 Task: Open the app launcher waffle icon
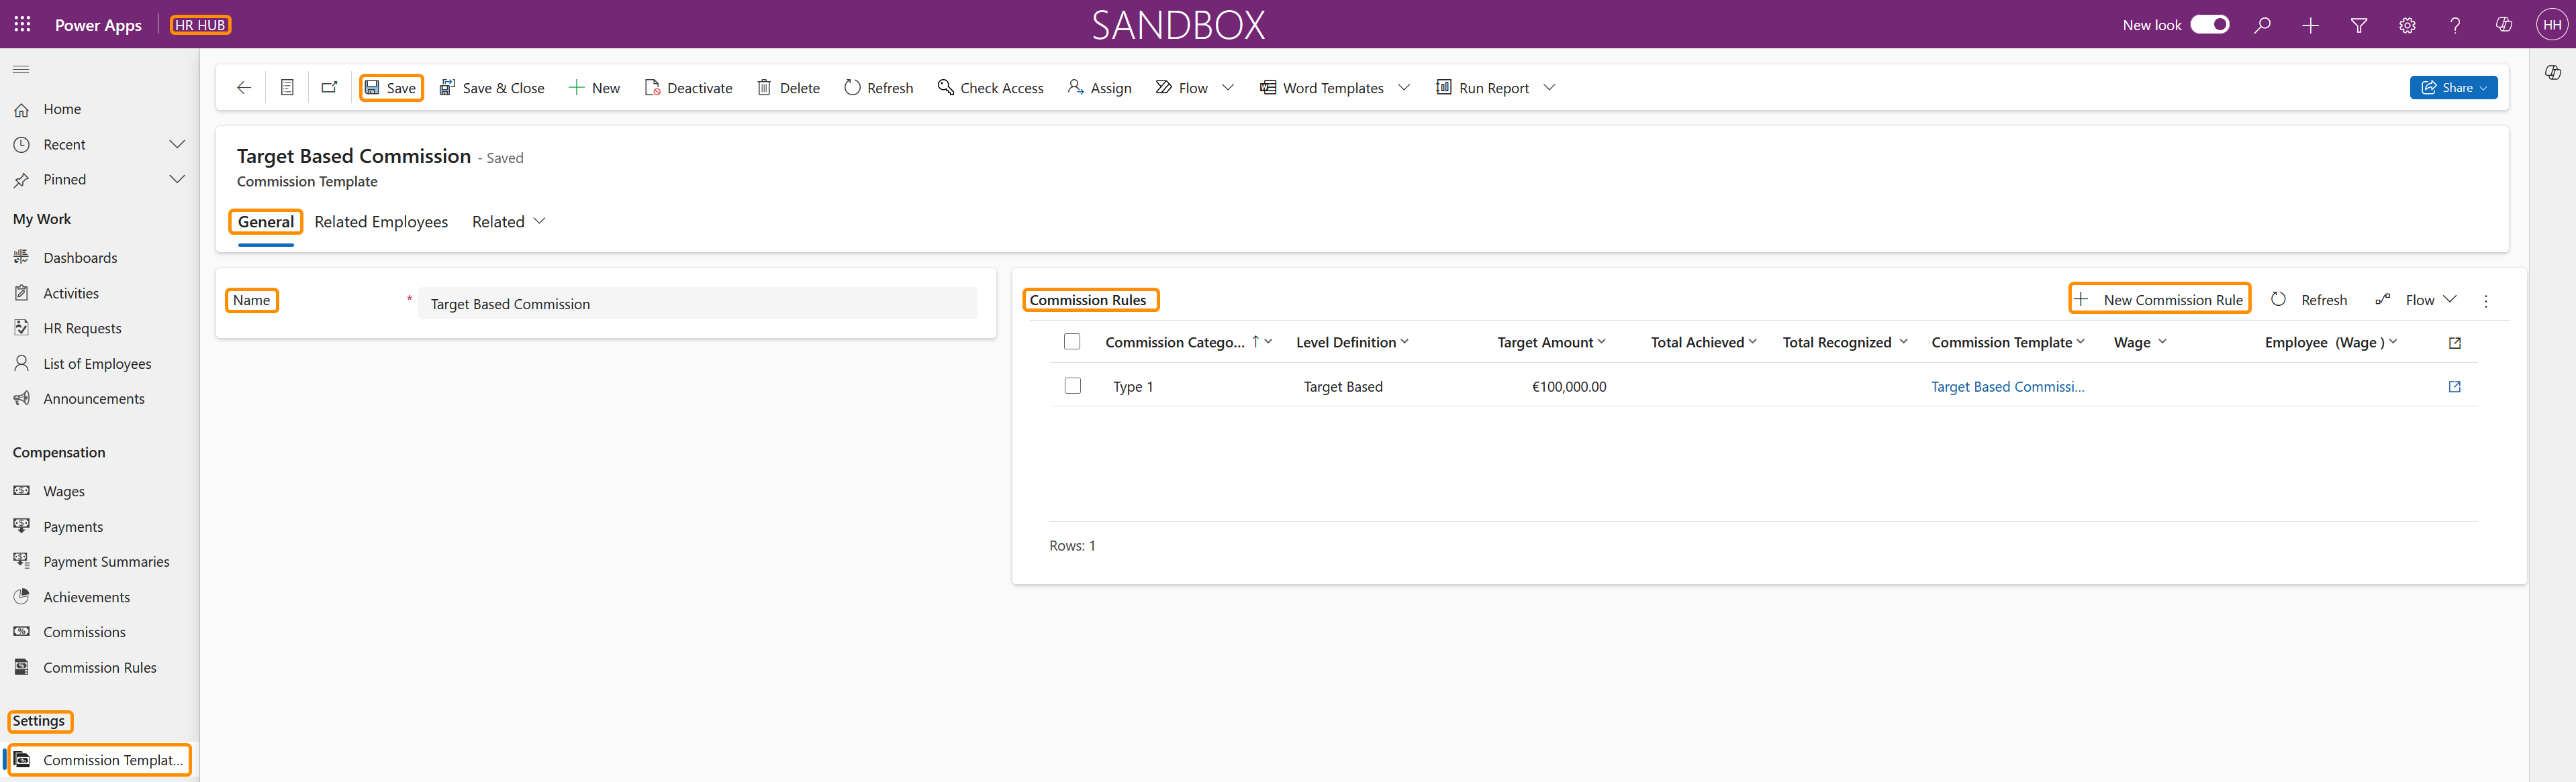coord(22,25)
